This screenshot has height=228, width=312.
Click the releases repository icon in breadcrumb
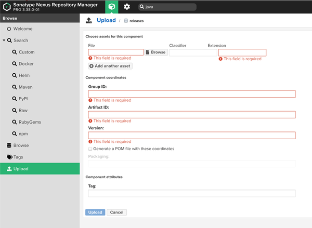[126, 21]
